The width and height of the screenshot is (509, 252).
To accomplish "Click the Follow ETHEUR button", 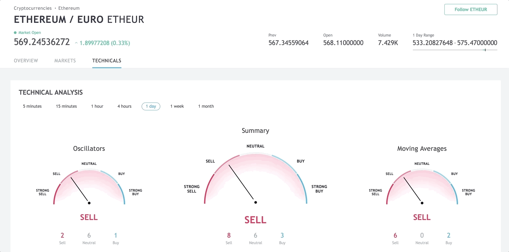I will coord(471,9).
